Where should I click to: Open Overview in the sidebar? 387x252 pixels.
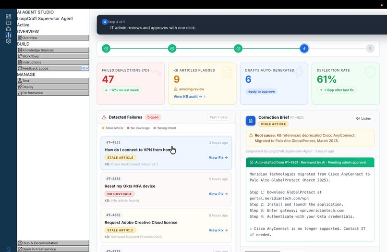pos(53,38)
